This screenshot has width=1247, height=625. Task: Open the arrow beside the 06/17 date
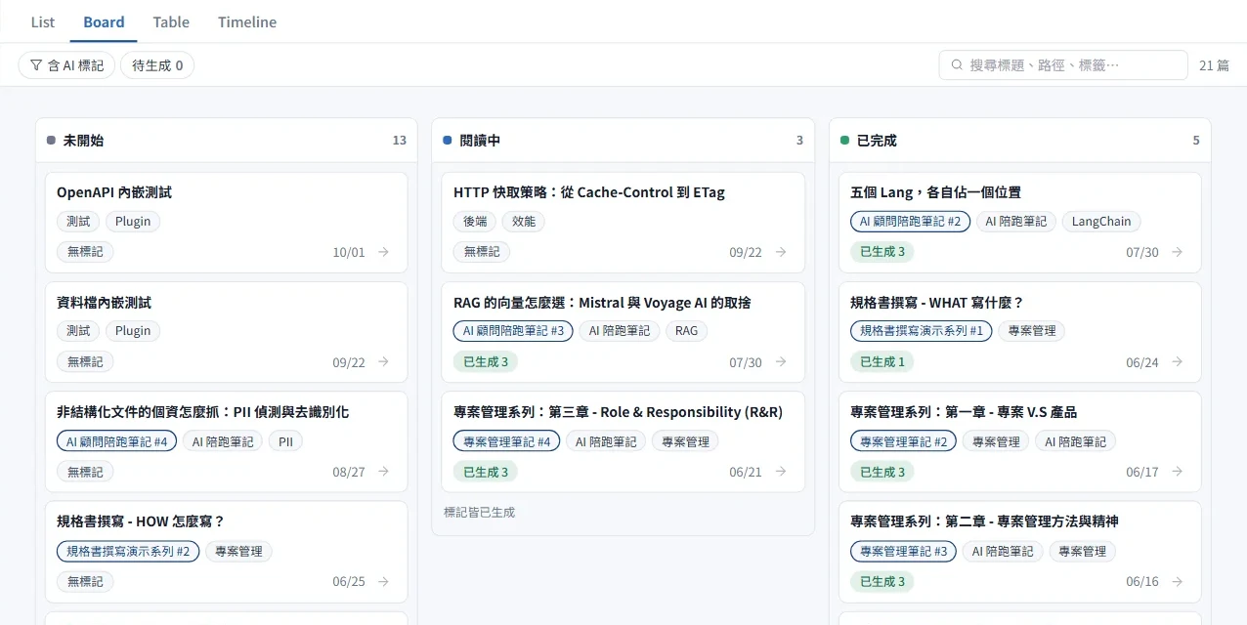1178,472
